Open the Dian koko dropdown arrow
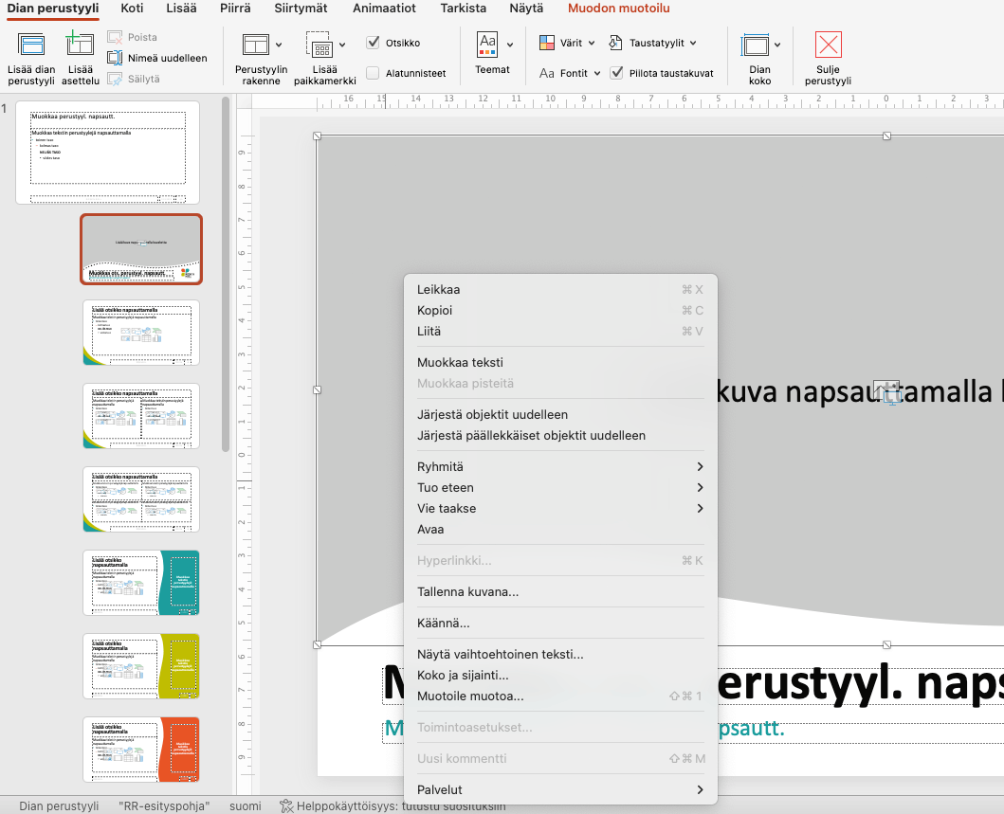Image resolution: width=1004 pixels, height=814 pixels. (x=776, y=45)
